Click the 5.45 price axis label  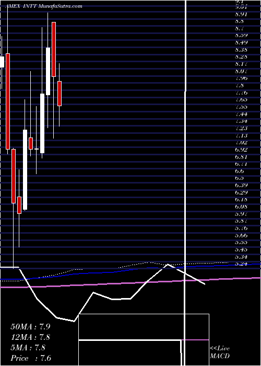click(x=241, y=249)
